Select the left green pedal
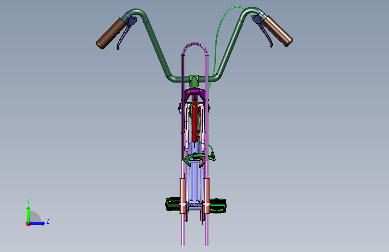The image size is (389, 252). [173, 204]
